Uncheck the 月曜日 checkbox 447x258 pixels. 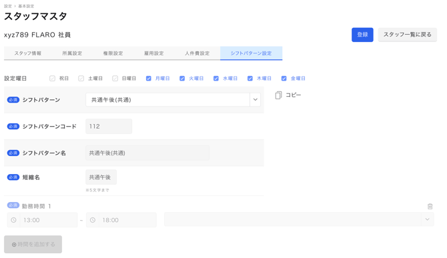[149, 78]
